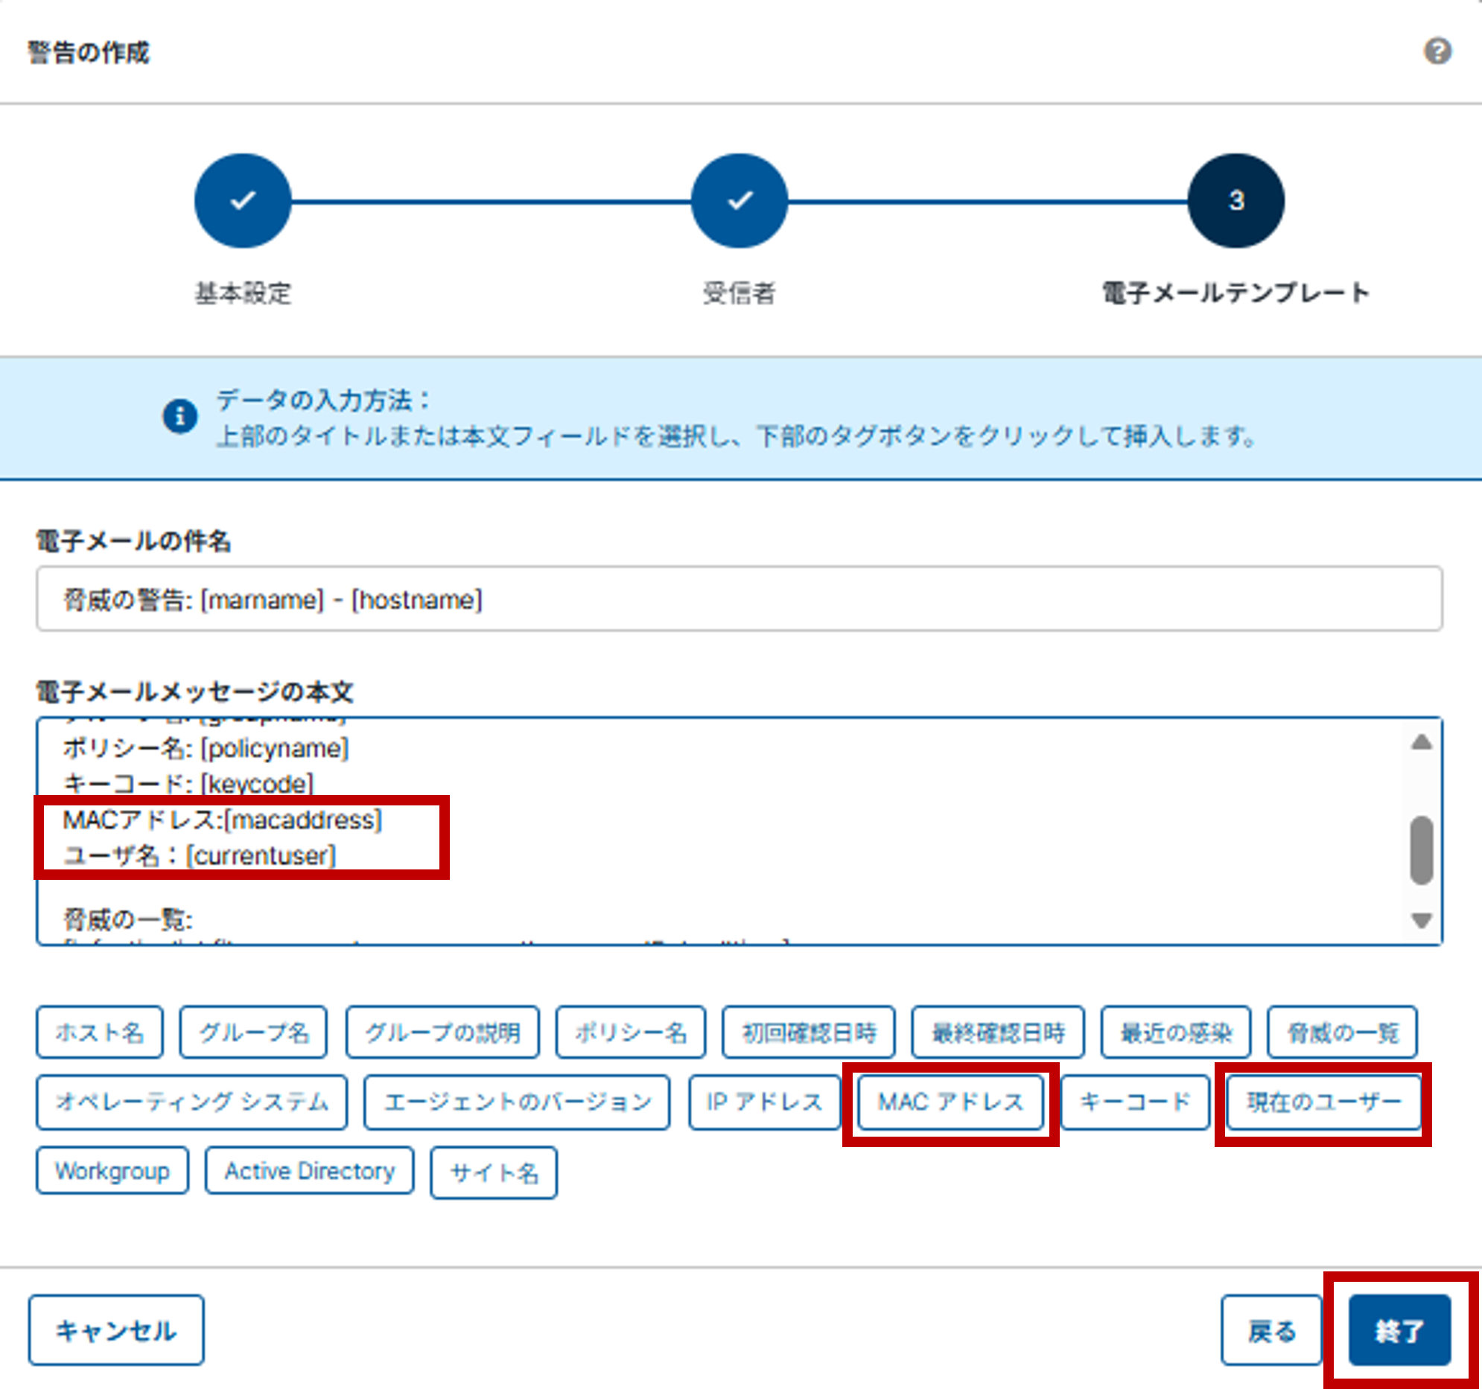Insert the Active Directory tag
Screen dimensions: 1482x1389
click(309, 1171)
